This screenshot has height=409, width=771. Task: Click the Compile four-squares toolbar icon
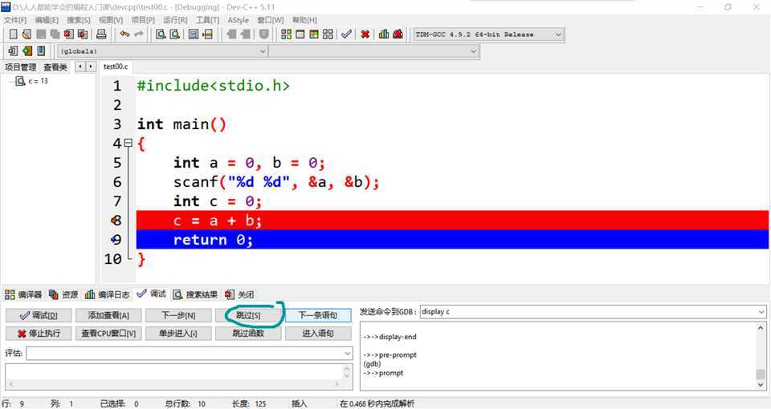pos(286,34)
